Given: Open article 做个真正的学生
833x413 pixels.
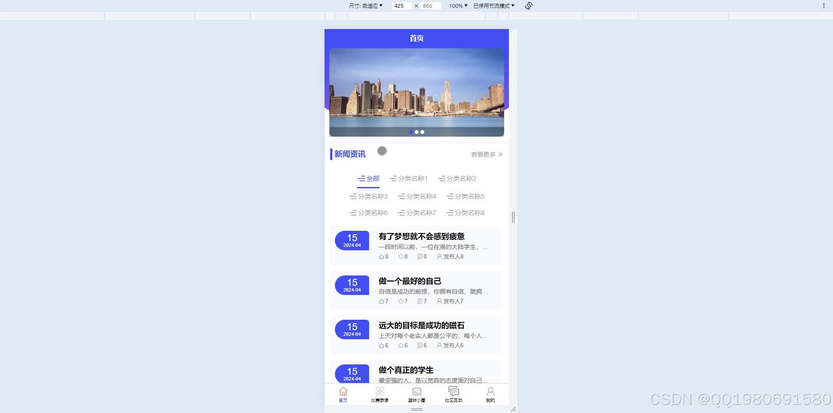Looking at the screenshot, I should click(x=406, y=370).
